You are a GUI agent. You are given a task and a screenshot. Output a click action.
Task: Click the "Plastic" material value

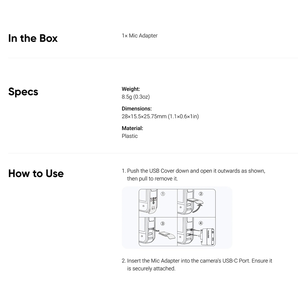pos(130,136)
